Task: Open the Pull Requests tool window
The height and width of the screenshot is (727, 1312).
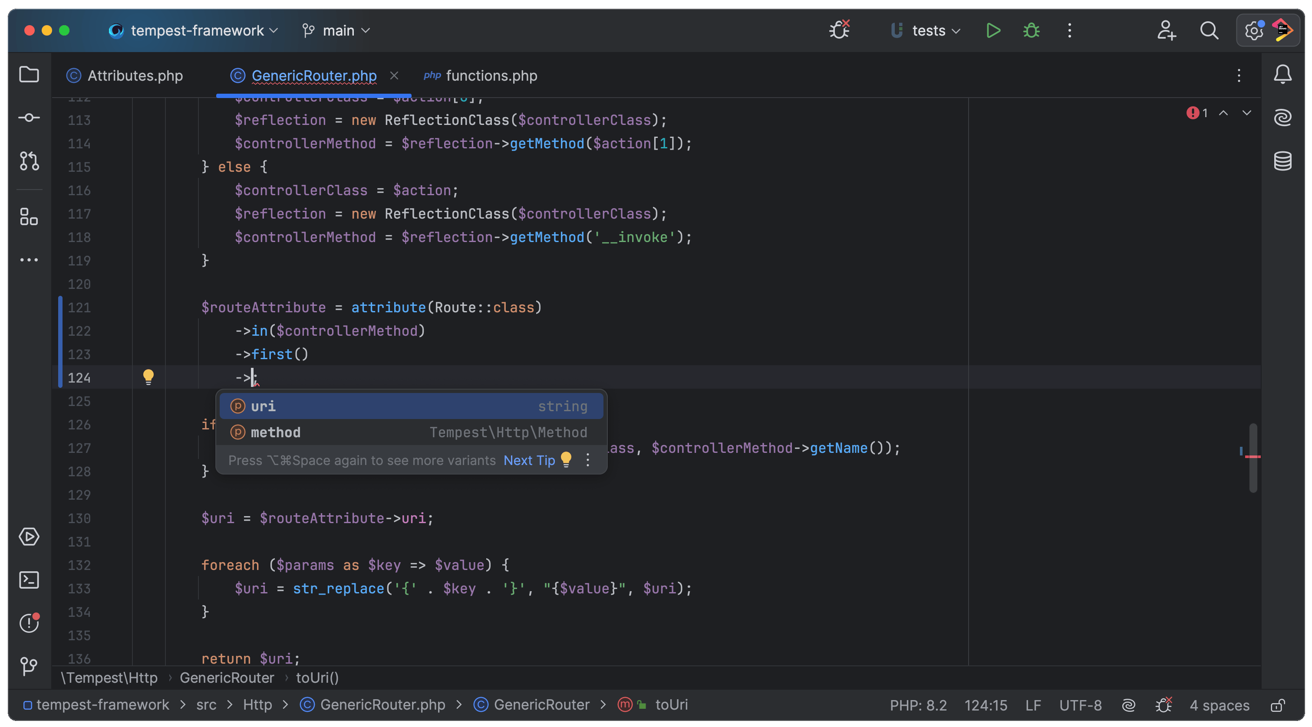Action: click(29, 161)
